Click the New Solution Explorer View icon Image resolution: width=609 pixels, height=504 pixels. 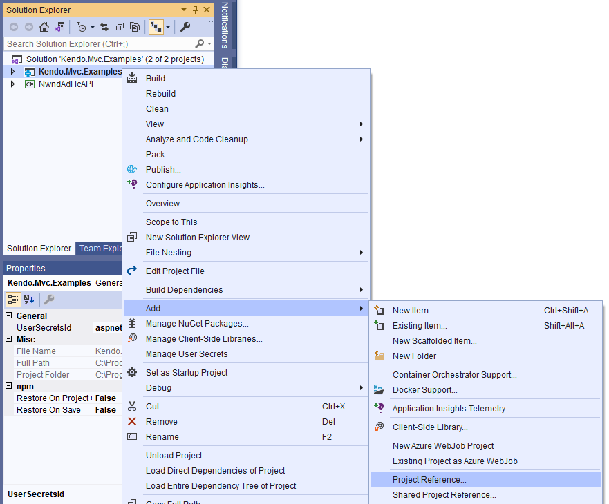132,237
